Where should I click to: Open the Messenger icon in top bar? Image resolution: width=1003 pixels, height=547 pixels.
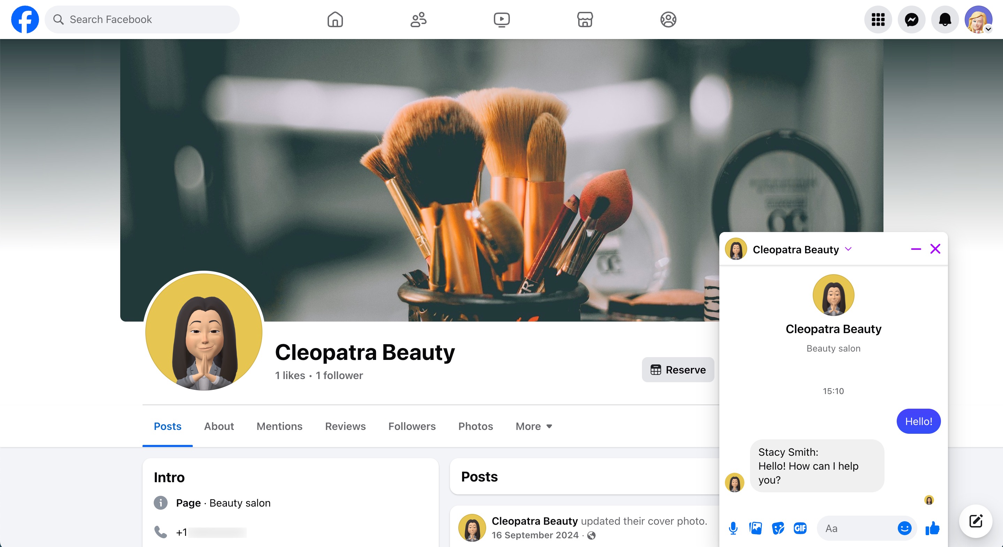pyautogui.click(x=911, y=20)
